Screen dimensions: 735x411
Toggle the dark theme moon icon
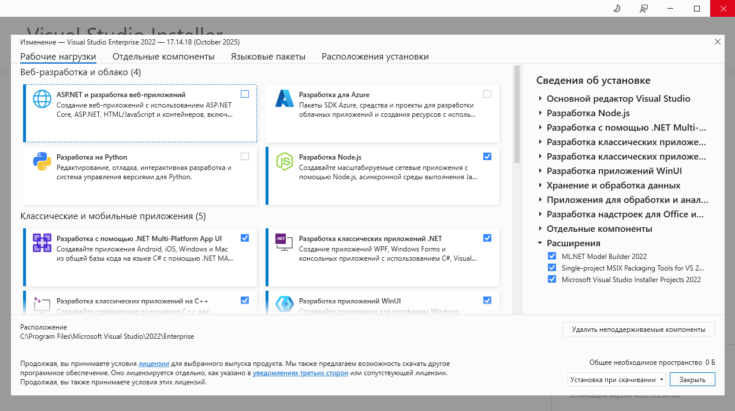(x=616, y=8)
